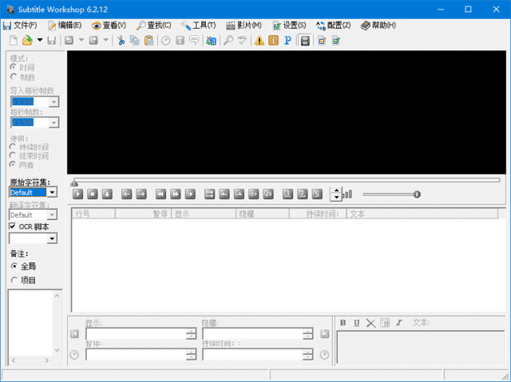Click the S subtitle sync button

tap(317, 195)
